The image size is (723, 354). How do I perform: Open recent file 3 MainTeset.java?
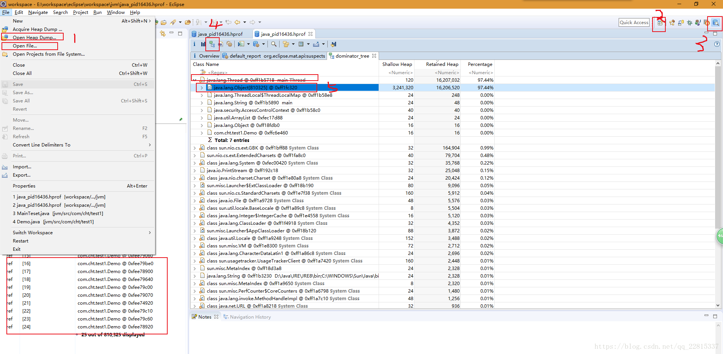pyautogui.click(x=58, y=214)
